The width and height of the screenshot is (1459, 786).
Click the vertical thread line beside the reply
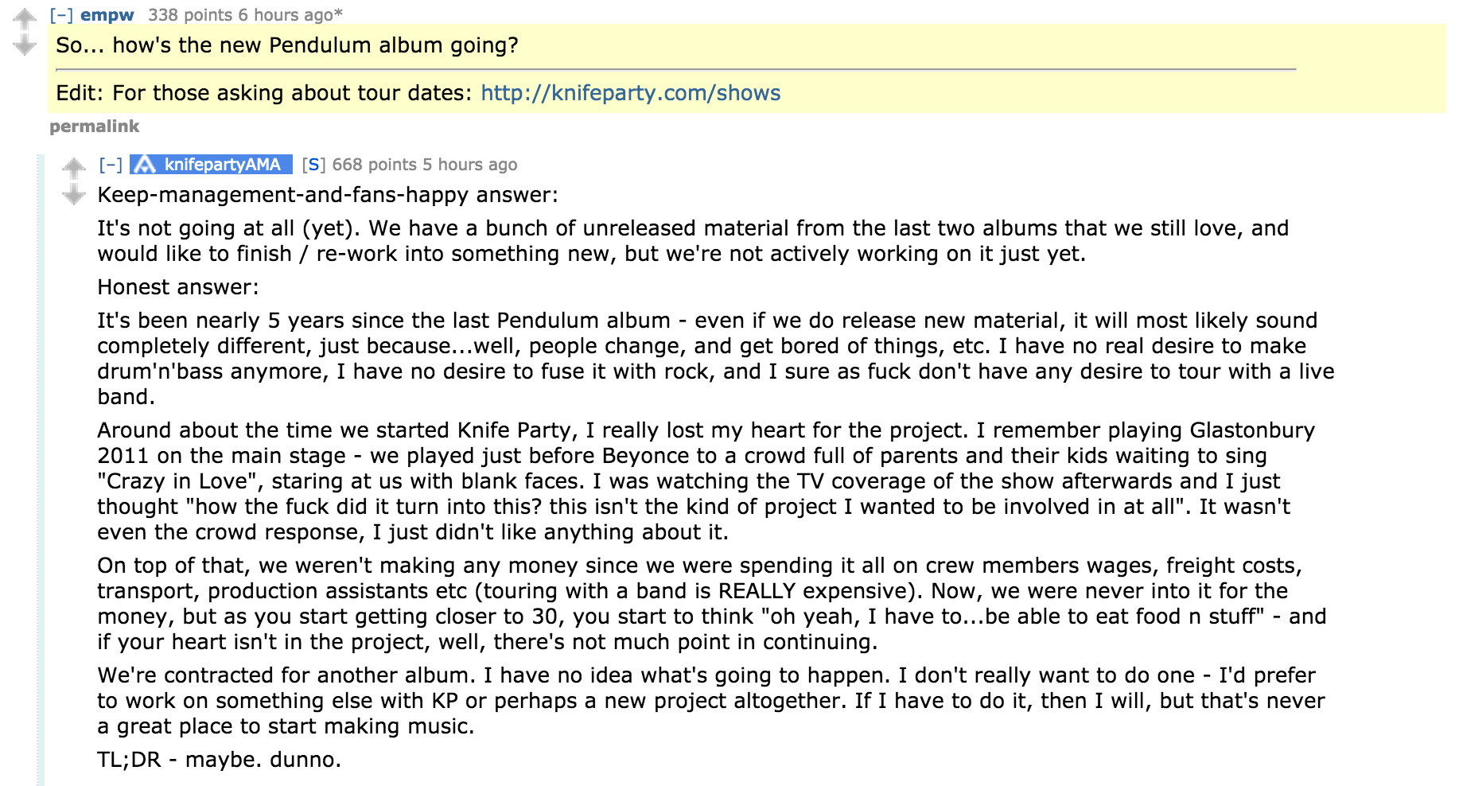pos(41,469)
